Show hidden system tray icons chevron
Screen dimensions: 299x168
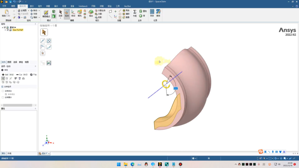(x=236, y=164)
